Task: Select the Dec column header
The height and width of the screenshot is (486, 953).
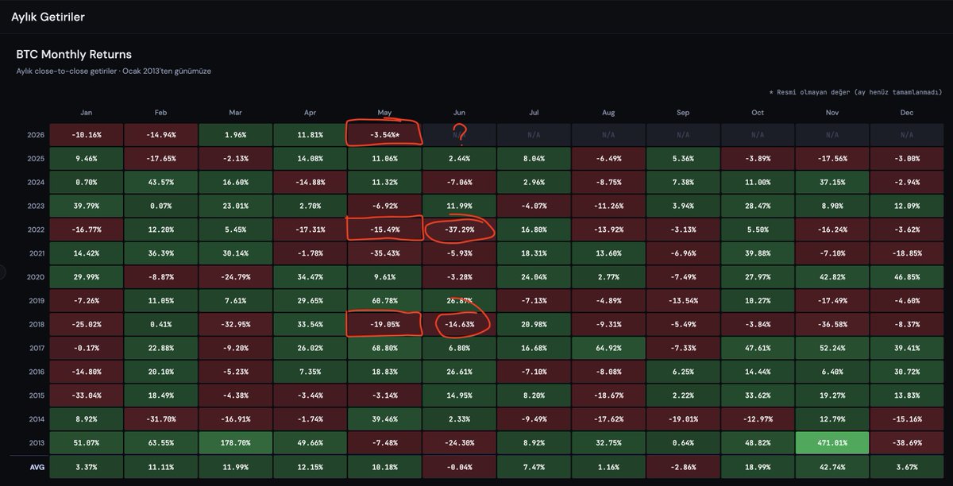Action: tap(906, 113)
